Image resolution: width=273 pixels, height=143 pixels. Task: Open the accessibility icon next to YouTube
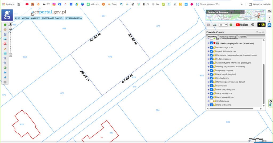[253, 25]
